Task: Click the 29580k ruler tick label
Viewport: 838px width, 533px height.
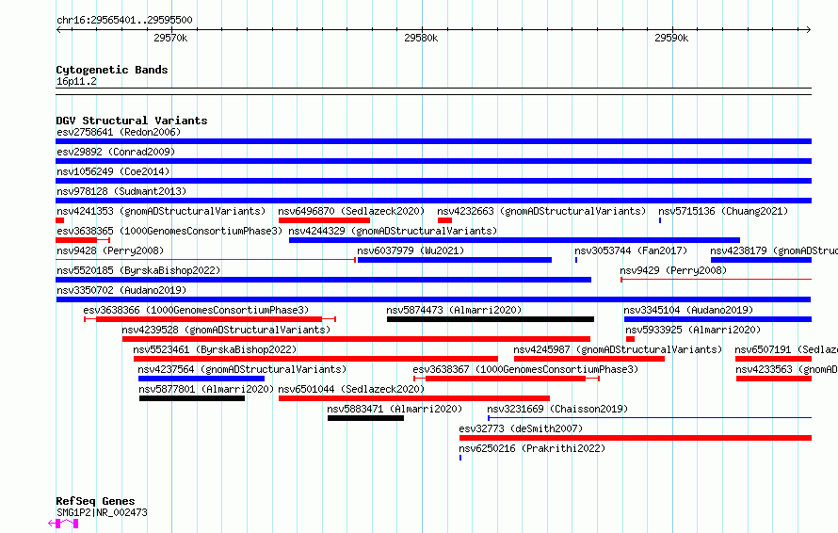Action: point(421,38)
